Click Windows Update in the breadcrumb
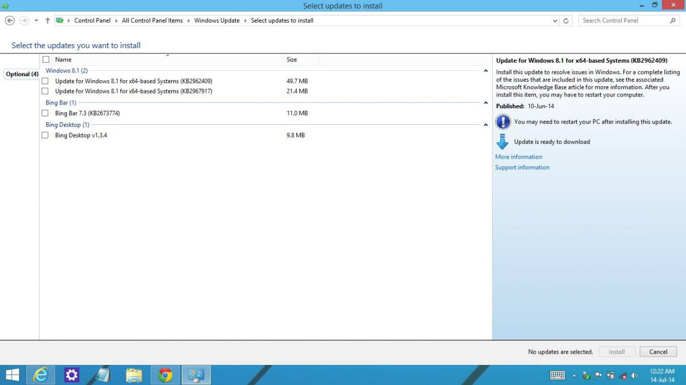 pos(216,21)
